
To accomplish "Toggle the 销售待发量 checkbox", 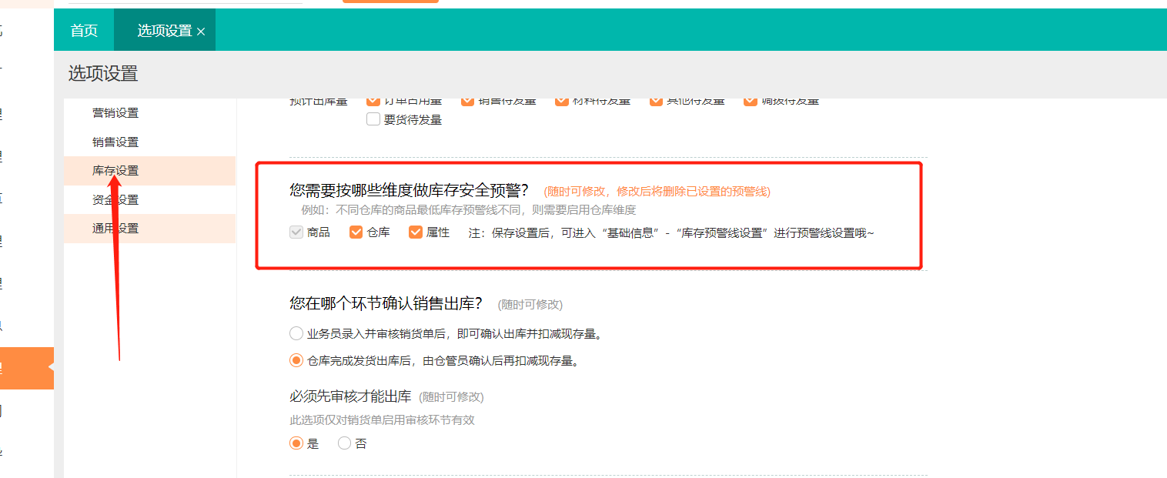I will point(468,102).
